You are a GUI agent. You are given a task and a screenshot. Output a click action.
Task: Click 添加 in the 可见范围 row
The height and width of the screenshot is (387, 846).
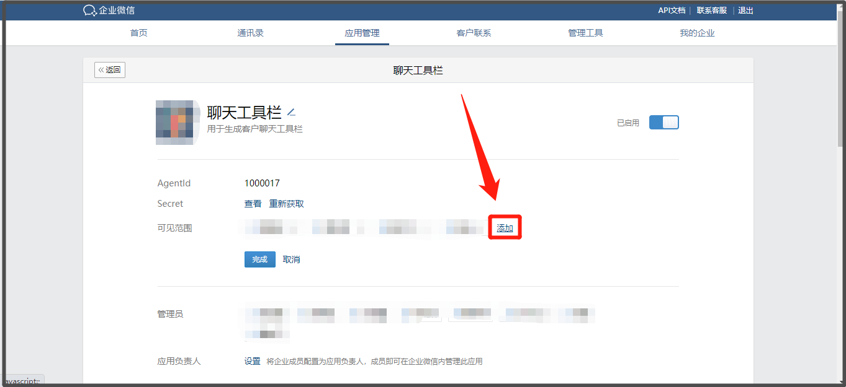[x=505, y=228]
